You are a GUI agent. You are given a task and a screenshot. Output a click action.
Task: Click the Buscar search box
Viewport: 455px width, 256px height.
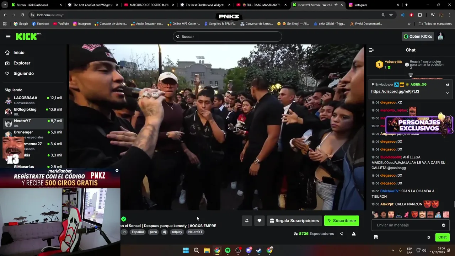[x=227, y=37]
